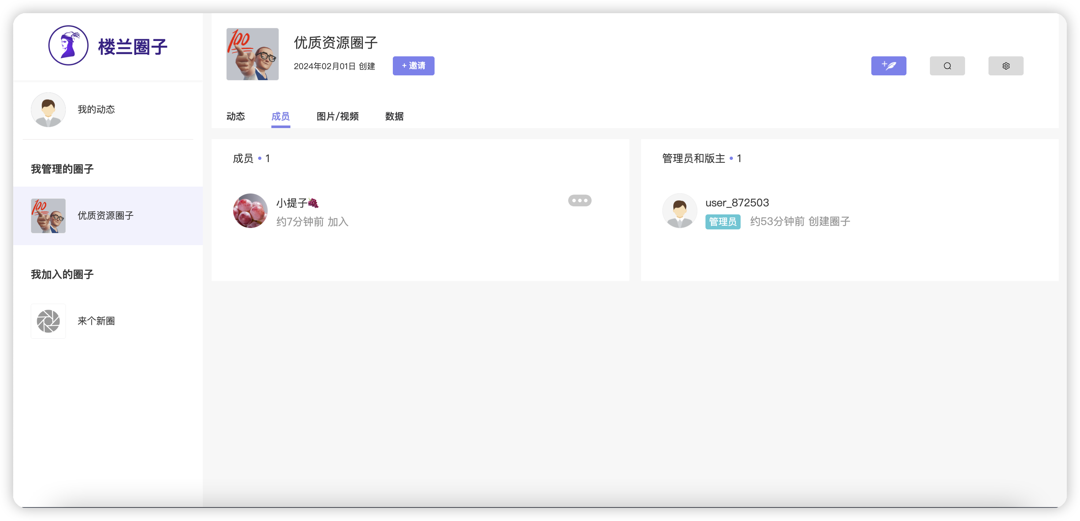
Task: Click the 我加入的圈子 section label
Action: (62, 274)
